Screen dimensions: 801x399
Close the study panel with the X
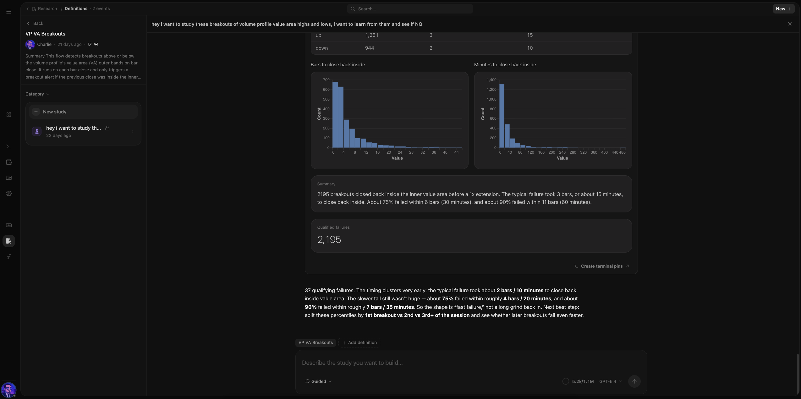790,24
